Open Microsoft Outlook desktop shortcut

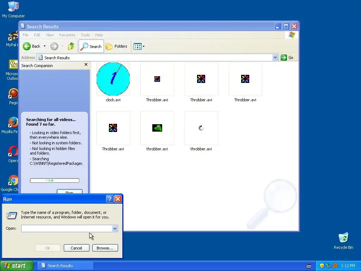coord(13,70)
